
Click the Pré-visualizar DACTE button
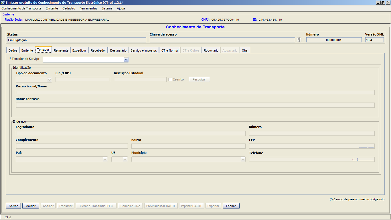161,206
